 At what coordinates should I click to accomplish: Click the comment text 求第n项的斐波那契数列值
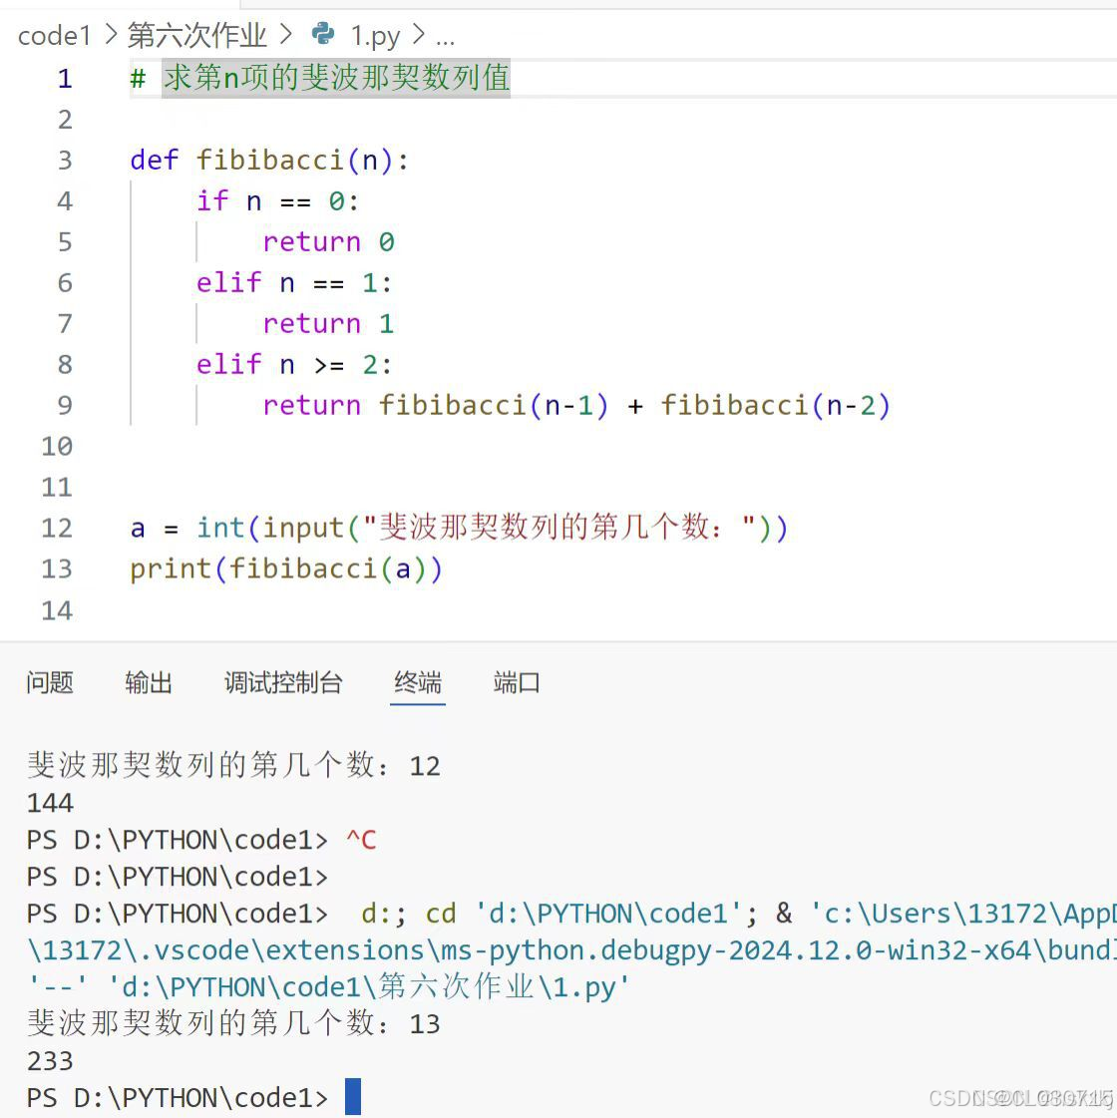click(x=336, y=78)
